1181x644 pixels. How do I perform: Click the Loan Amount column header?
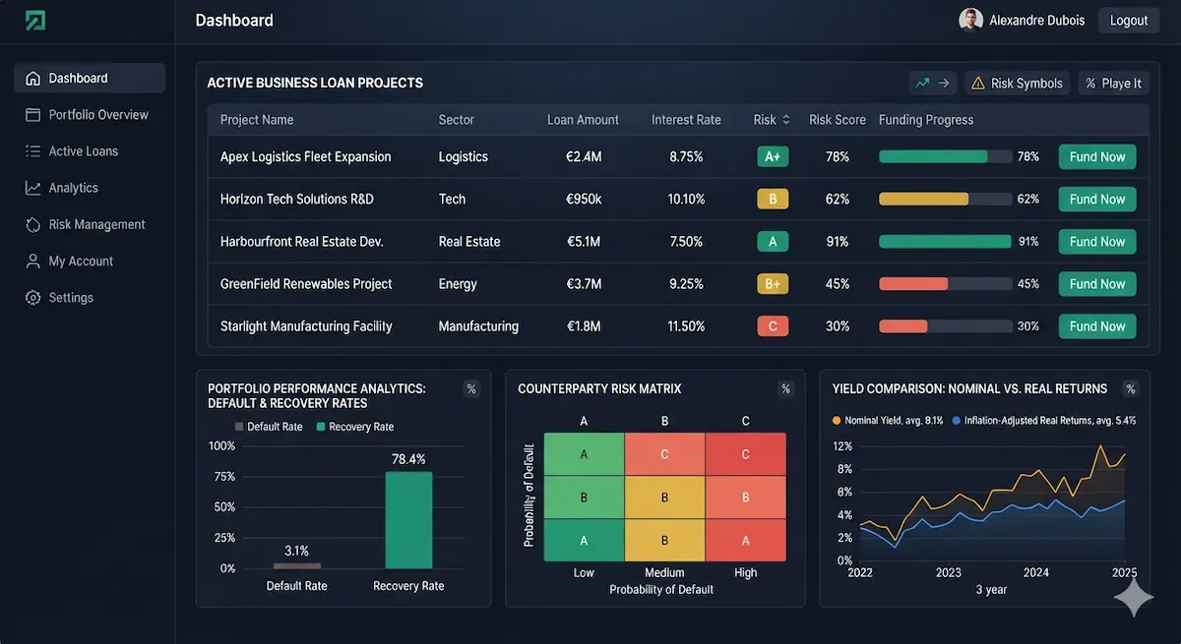click(x=584, y=120)
